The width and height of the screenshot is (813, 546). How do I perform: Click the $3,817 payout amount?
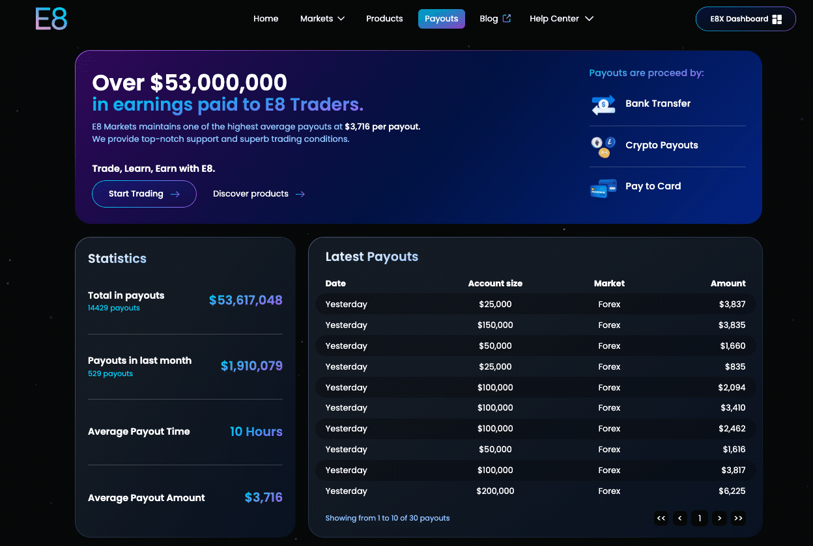[x=733, y=471]
